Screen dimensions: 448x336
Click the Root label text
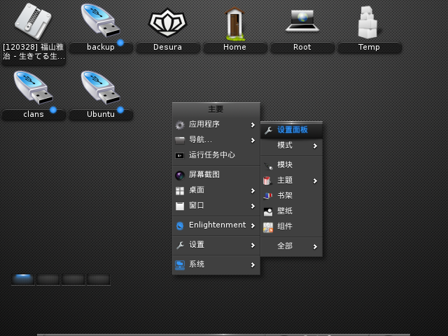pos(302,47)
